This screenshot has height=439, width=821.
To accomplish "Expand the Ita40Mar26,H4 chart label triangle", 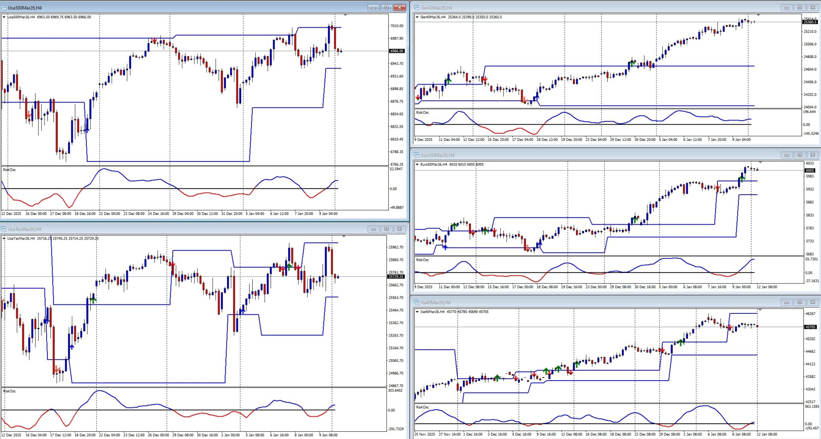I will click(x=417, y=312).
